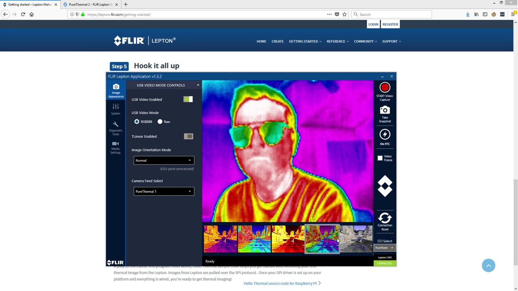This screenshot has height=291, width=518.
Task: Click the FLIR diamond logo in app sidebar
Action: pyautogui.click(x=385, y=186)
